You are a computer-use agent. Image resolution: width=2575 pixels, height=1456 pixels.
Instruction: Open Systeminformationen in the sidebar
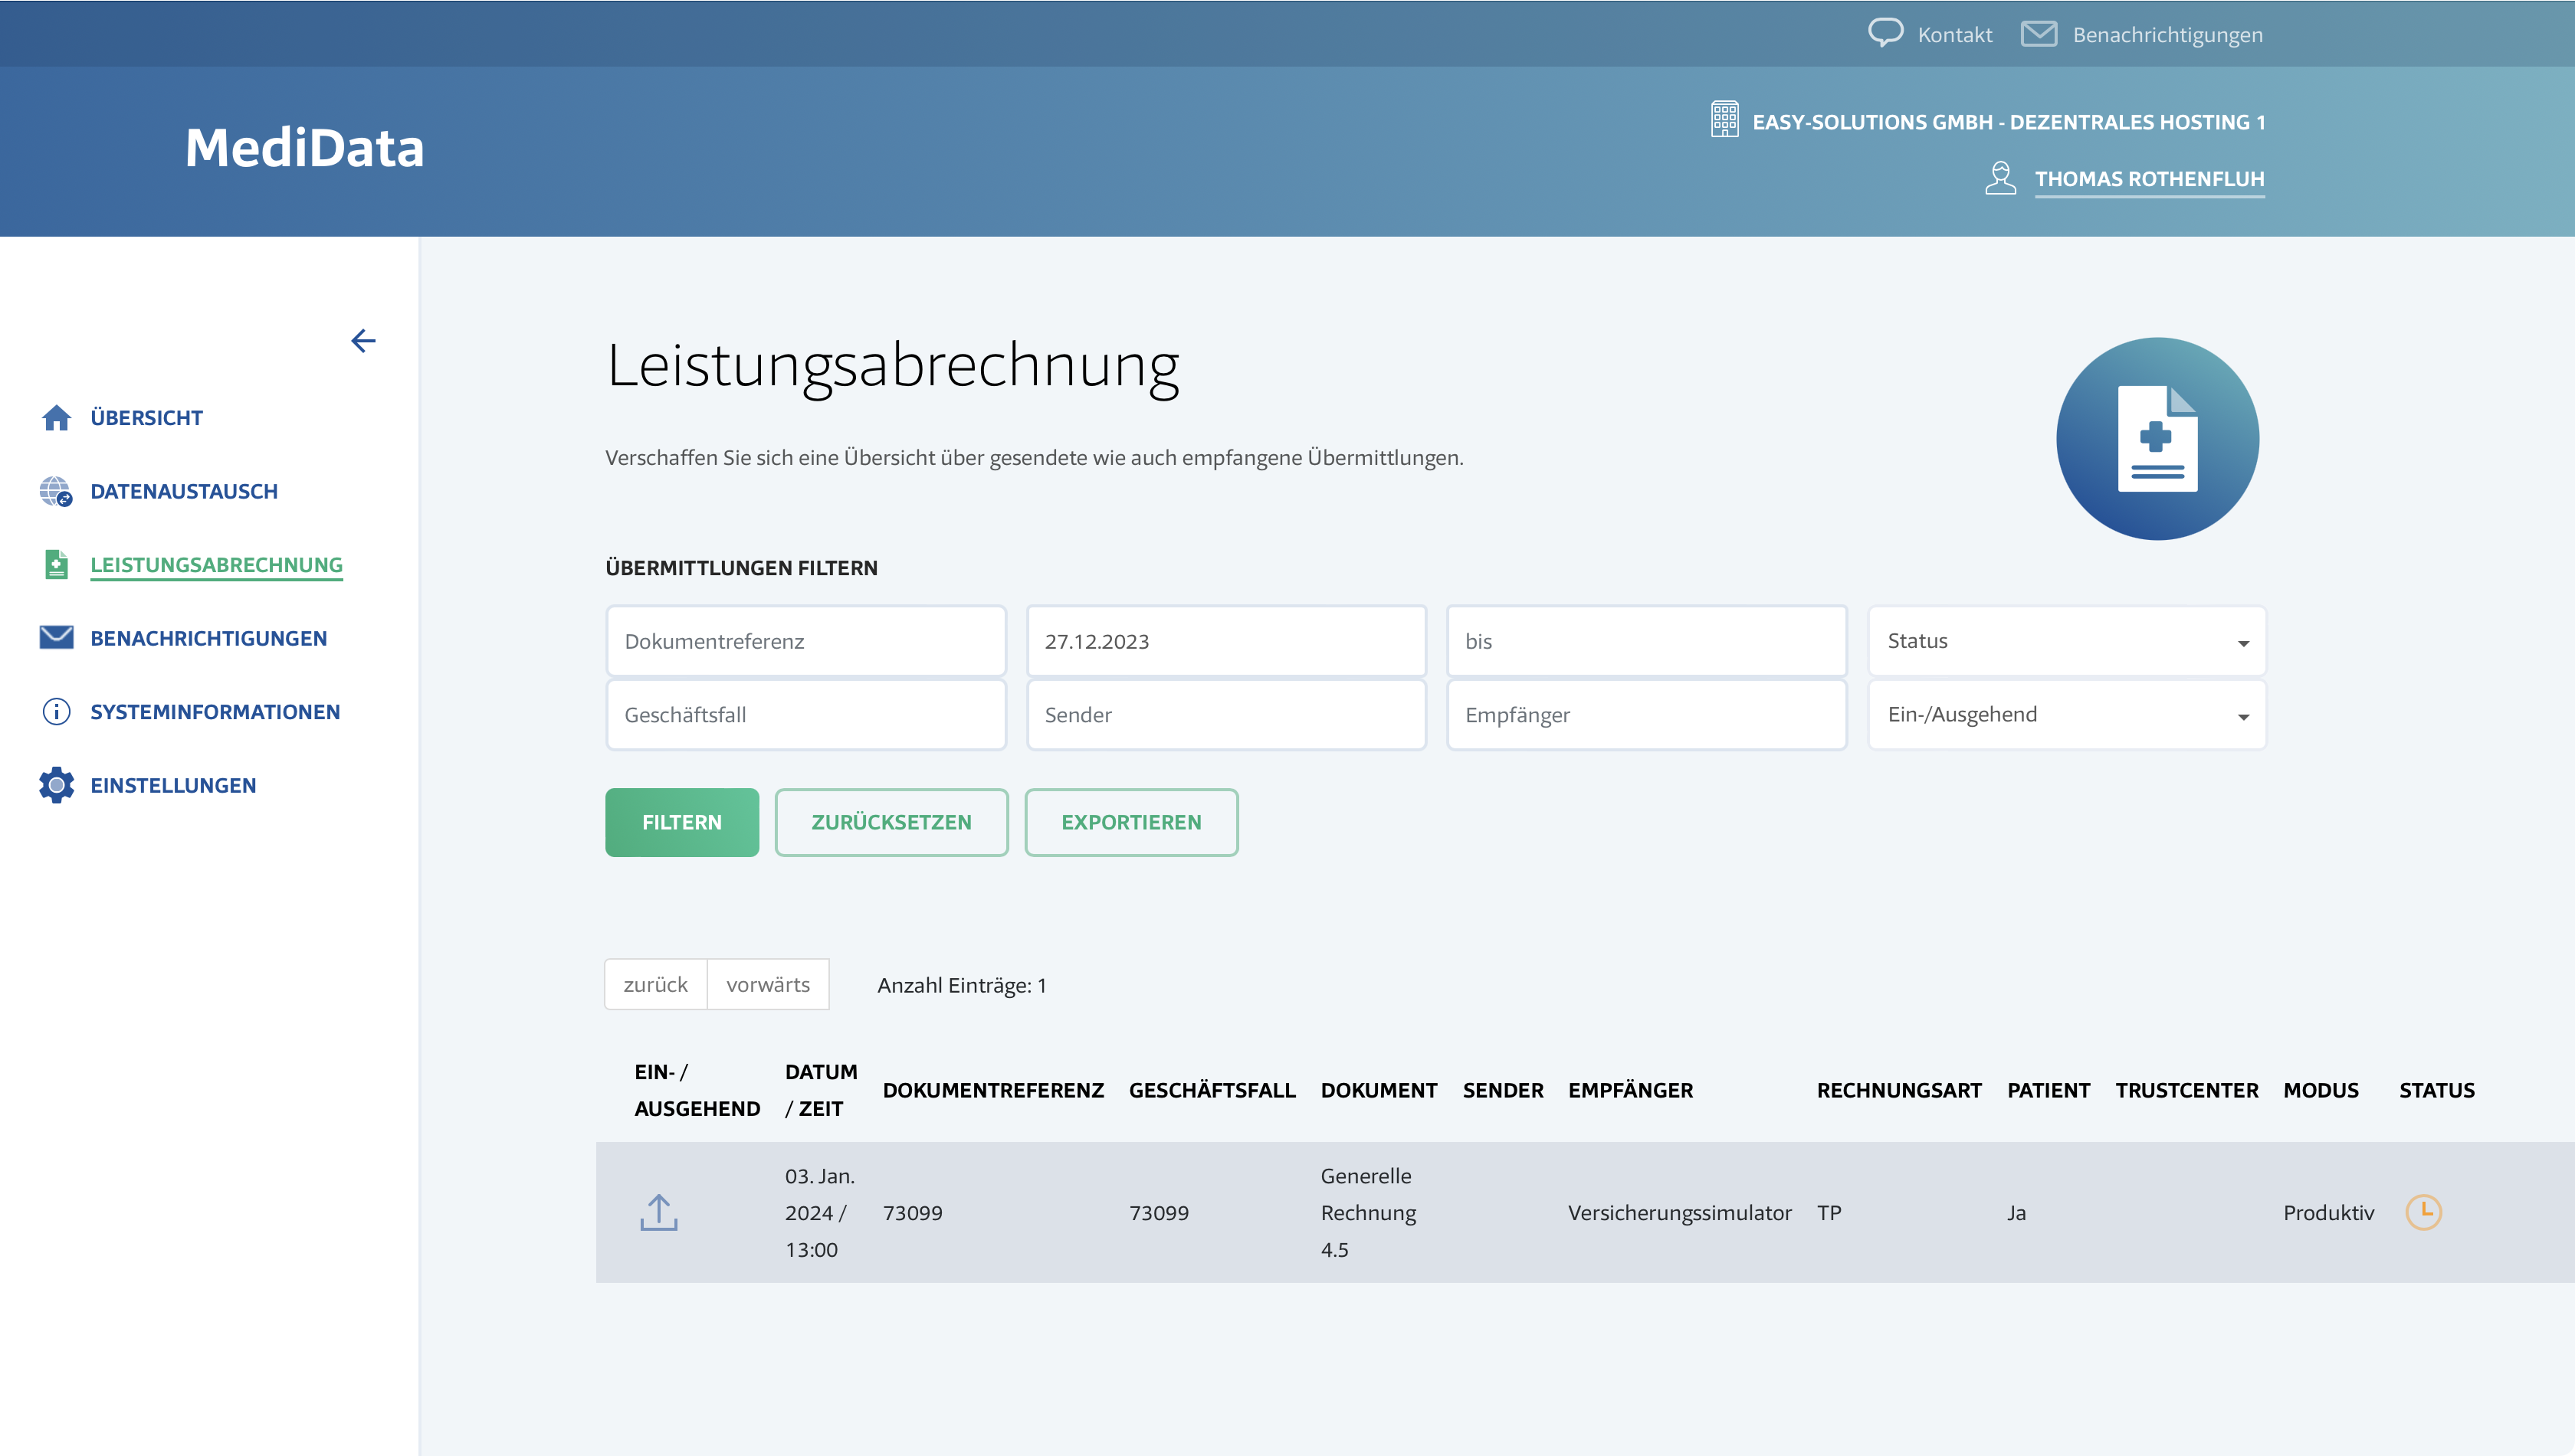coord(215,712)
